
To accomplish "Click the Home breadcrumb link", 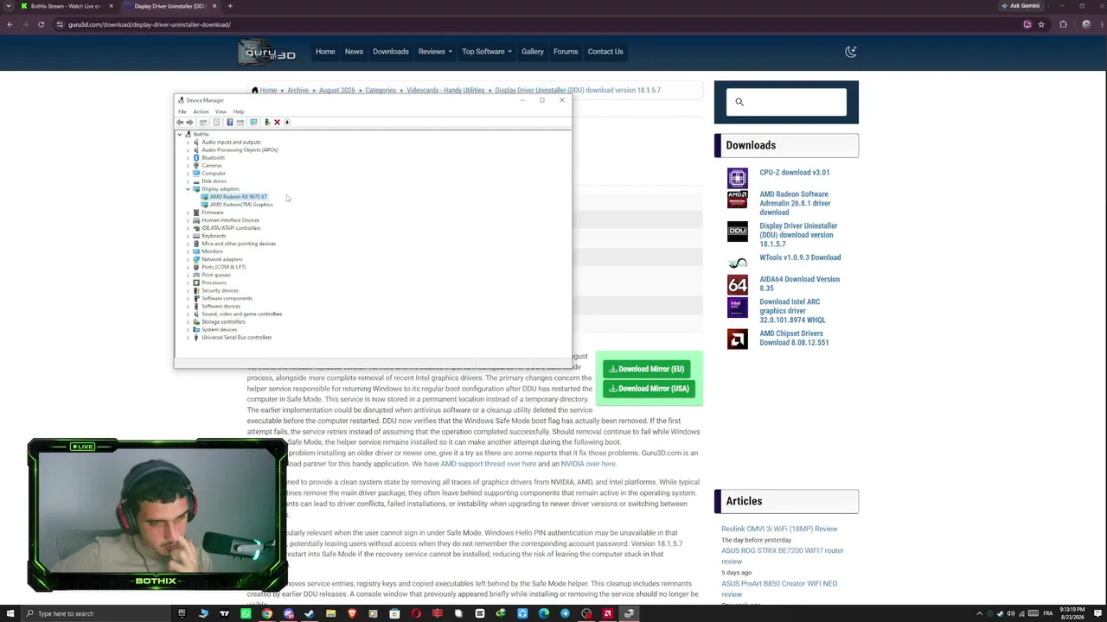I will click(x=268, y=90).
